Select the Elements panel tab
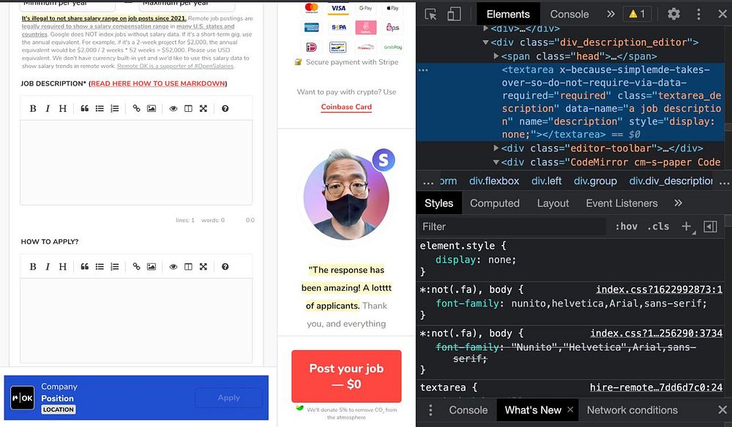The width and height of the screenshot is (732, 427). coord(508,14)
